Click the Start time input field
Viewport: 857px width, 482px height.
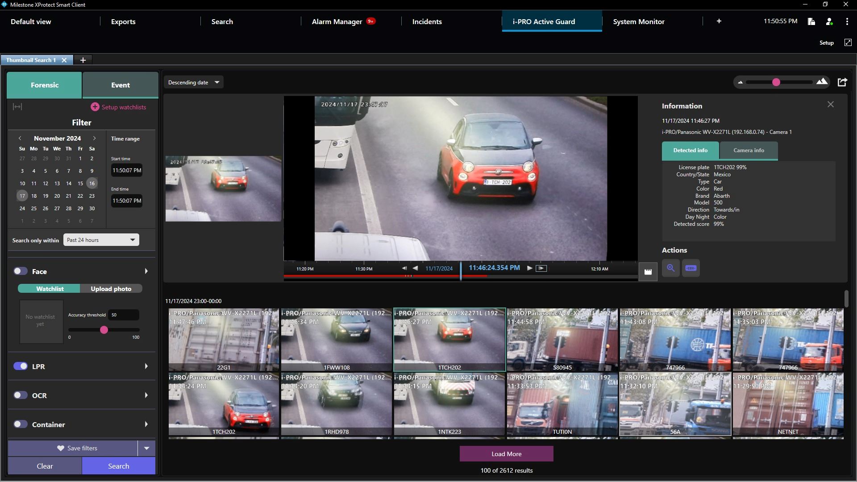[127, 170]
